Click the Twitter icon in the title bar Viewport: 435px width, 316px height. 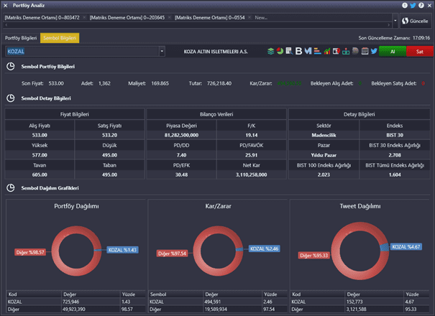[413, 6]
